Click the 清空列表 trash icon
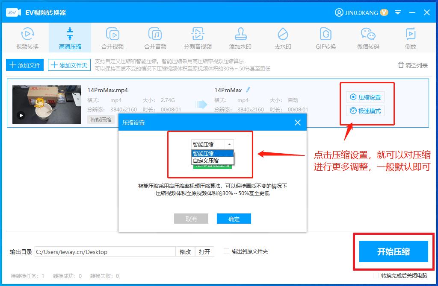 coord(401,64)
